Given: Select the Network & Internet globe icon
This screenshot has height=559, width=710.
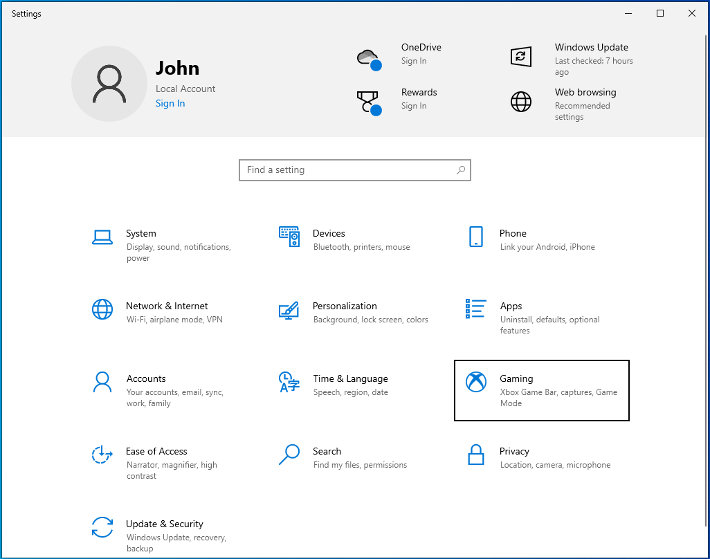Looking at the screenshot, I should coord(102,309).
